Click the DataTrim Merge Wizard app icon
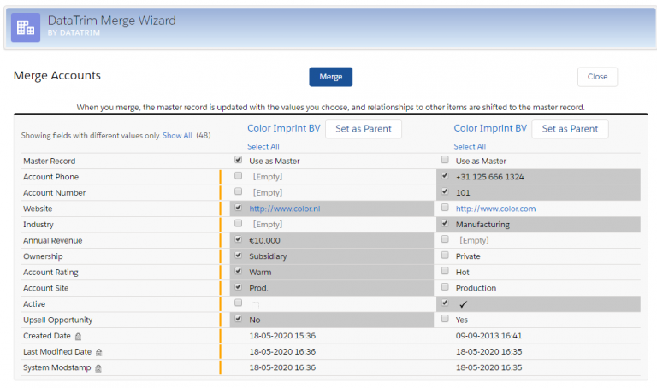Image resolution: width=657 pixels, height=388 pixels. [x=26, y=27]
